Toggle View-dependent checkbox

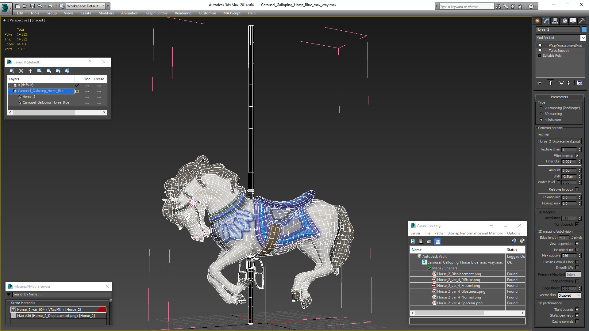(577, 244)
